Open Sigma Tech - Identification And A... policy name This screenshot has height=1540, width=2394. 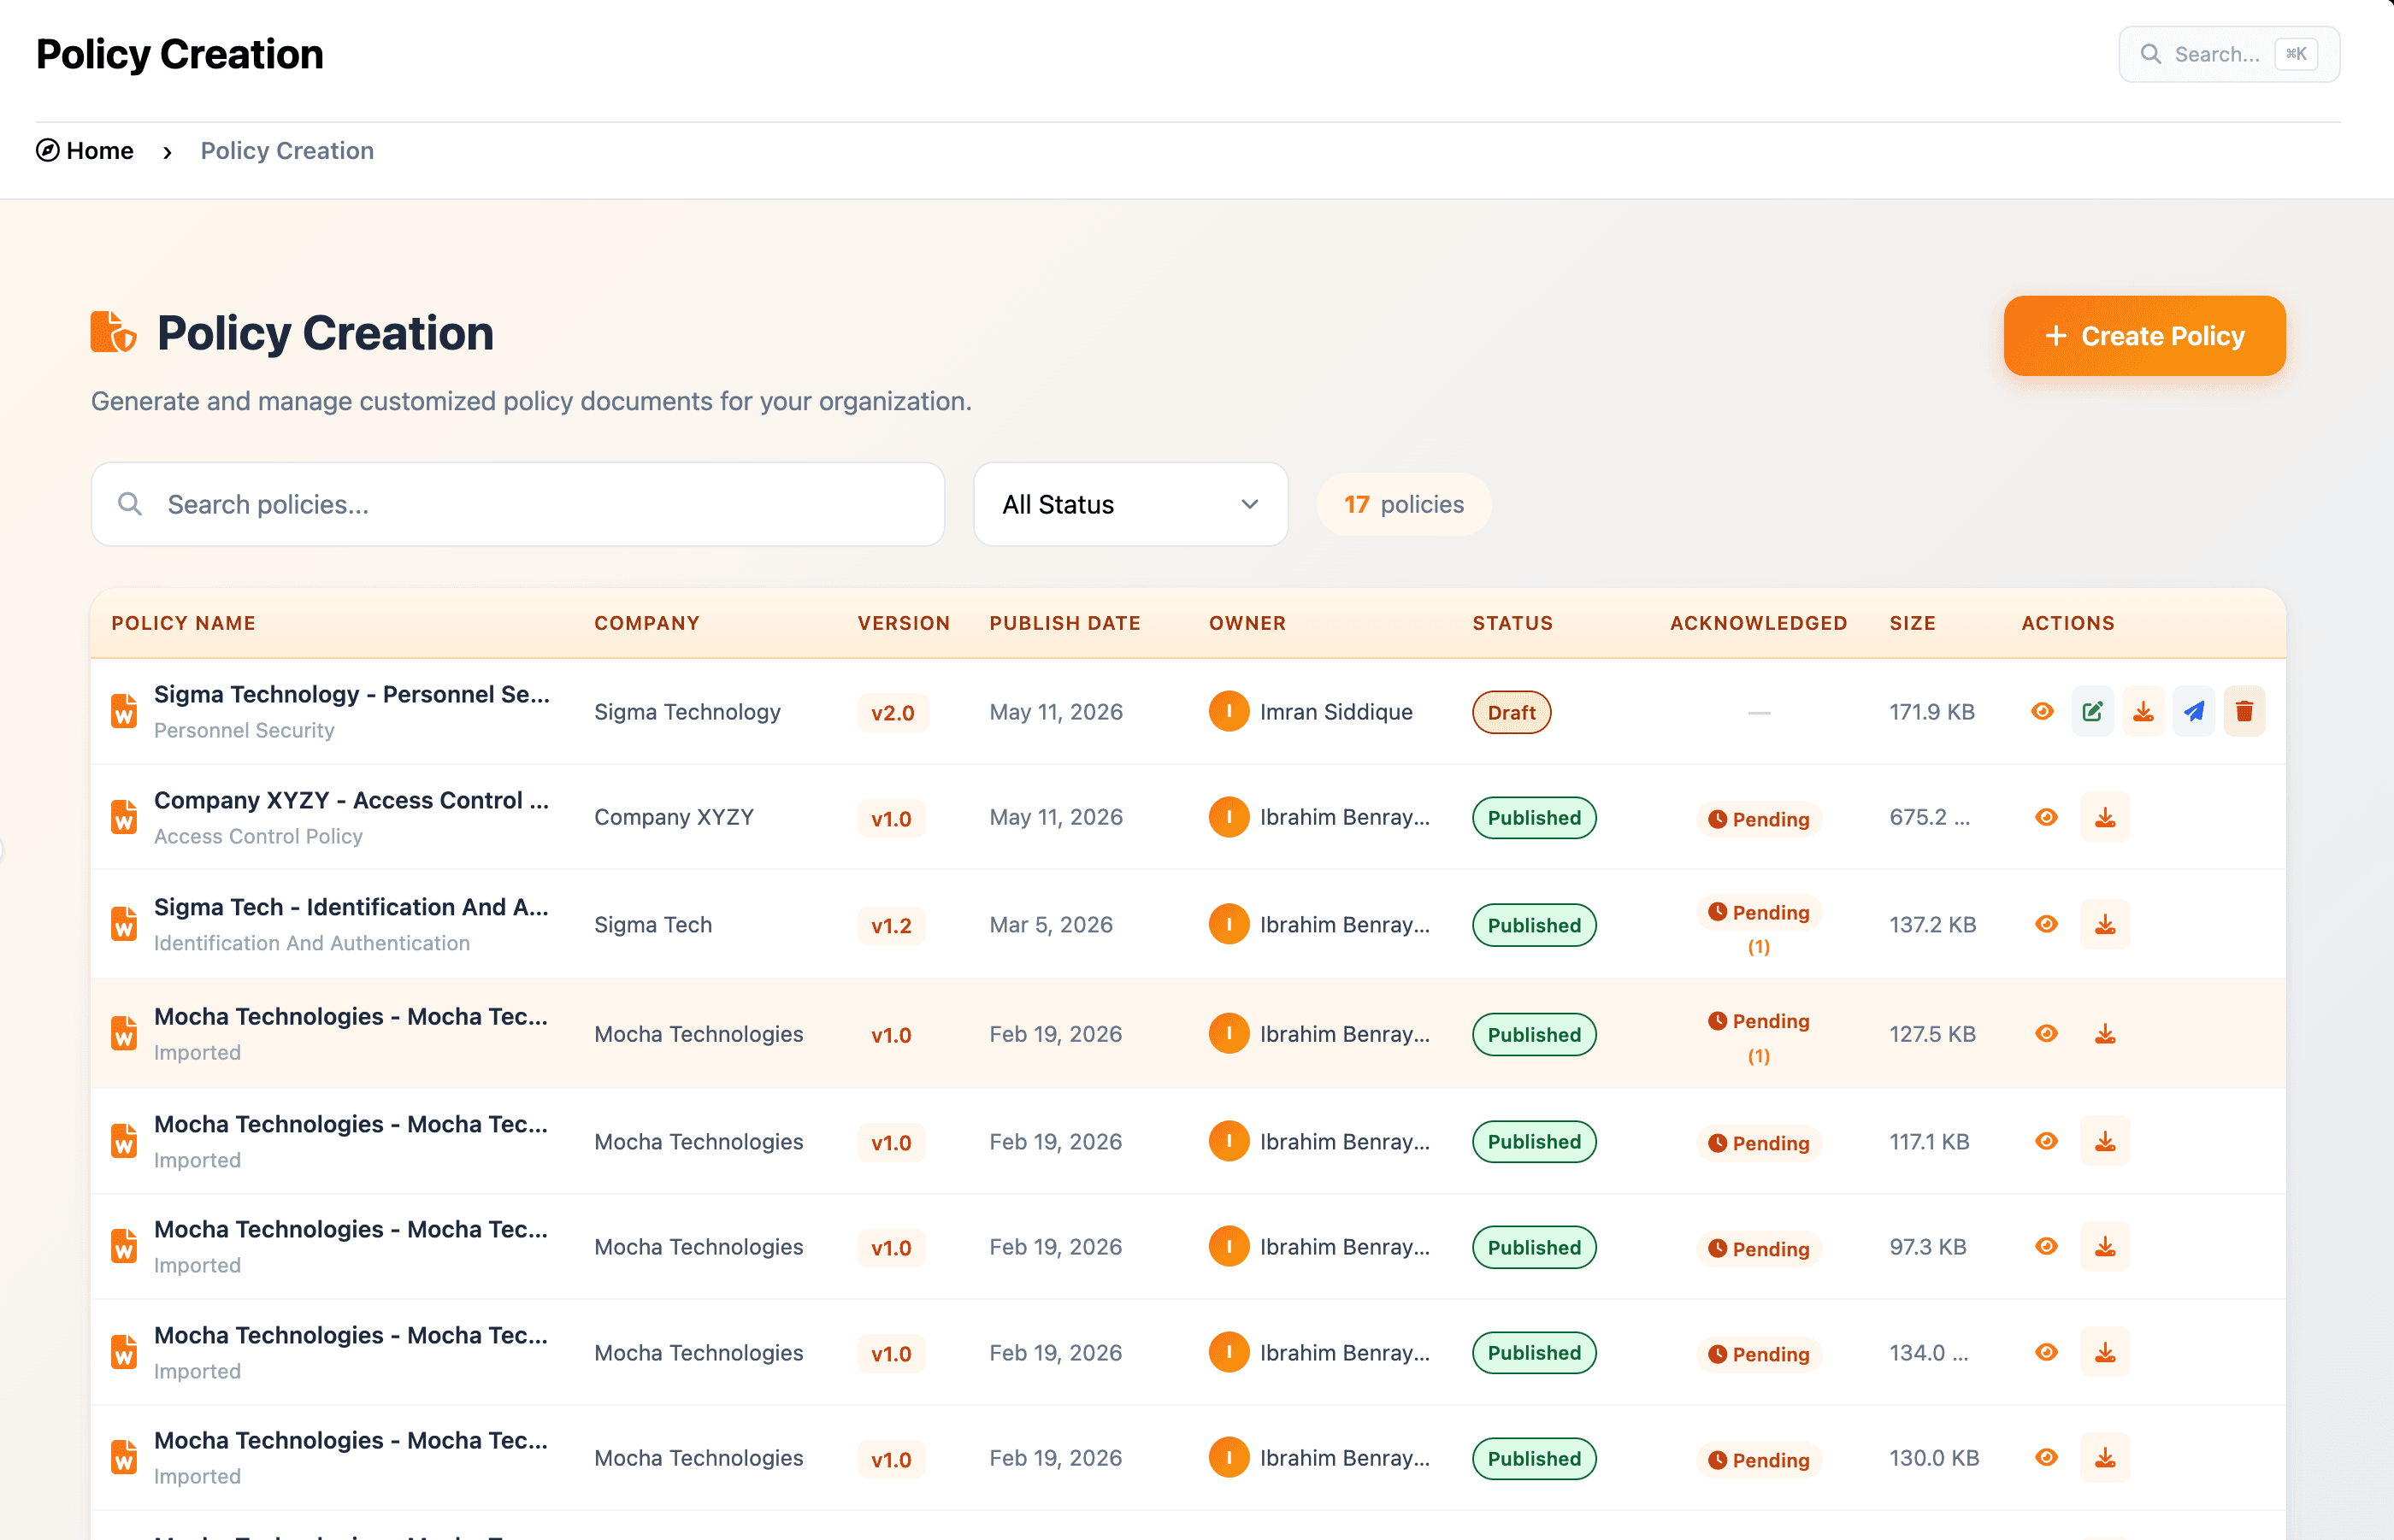(351, 907)
